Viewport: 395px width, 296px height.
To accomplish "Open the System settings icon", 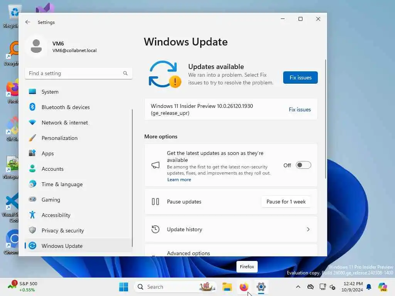I will coord(32,92).
